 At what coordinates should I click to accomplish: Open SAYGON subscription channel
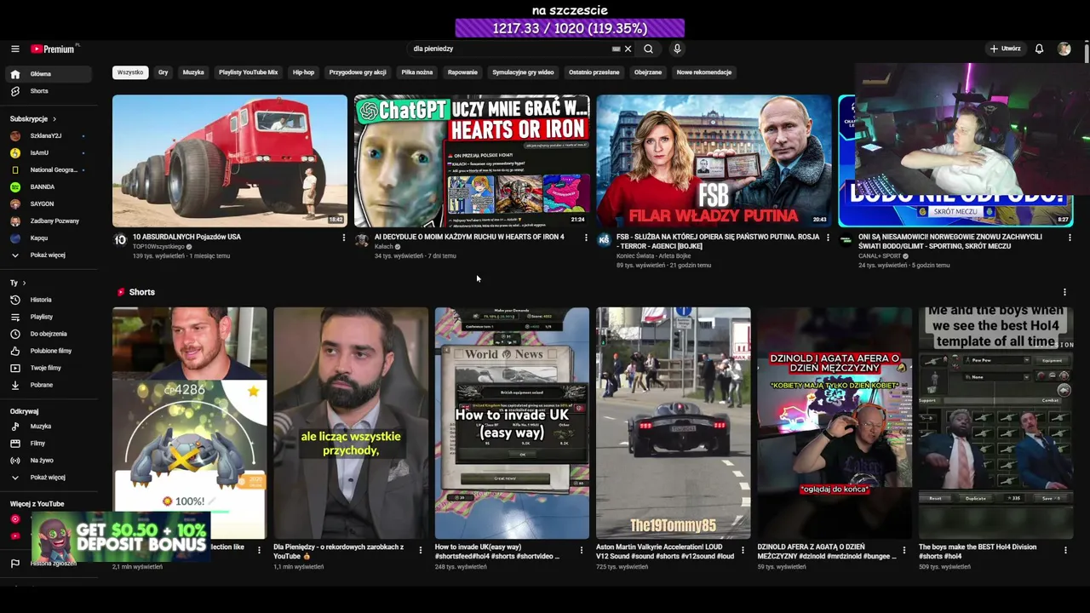[48, 204]
